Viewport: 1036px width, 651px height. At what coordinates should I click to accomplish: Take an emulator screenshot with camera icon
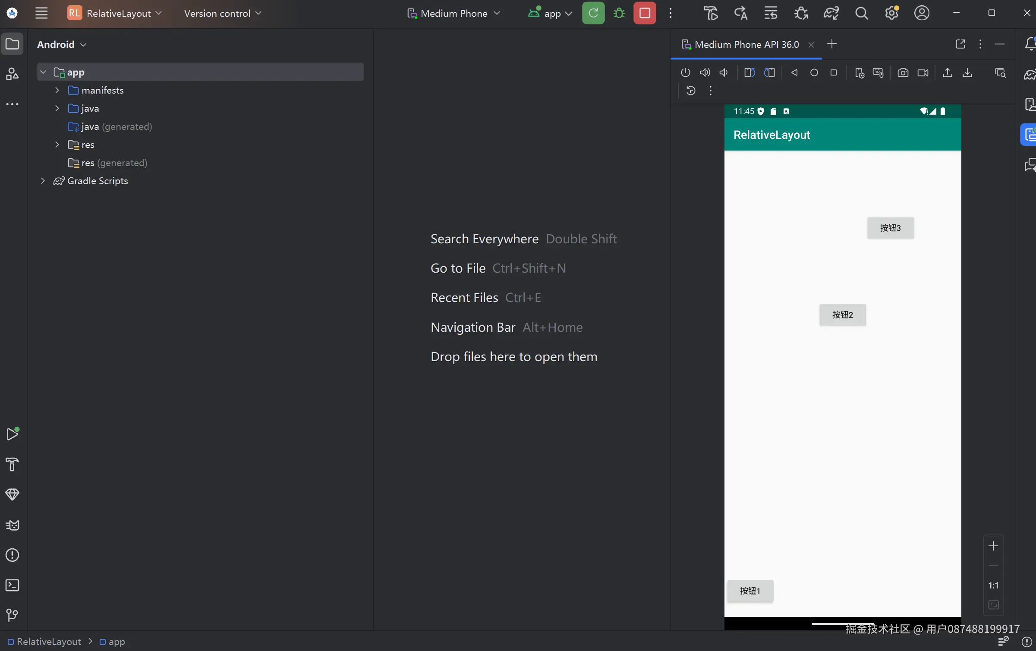click(903, 72)
